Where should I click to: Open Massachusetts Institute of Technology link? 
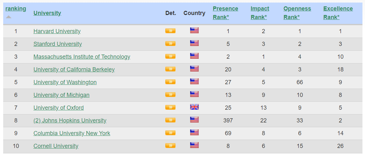(x=82, y=57)
